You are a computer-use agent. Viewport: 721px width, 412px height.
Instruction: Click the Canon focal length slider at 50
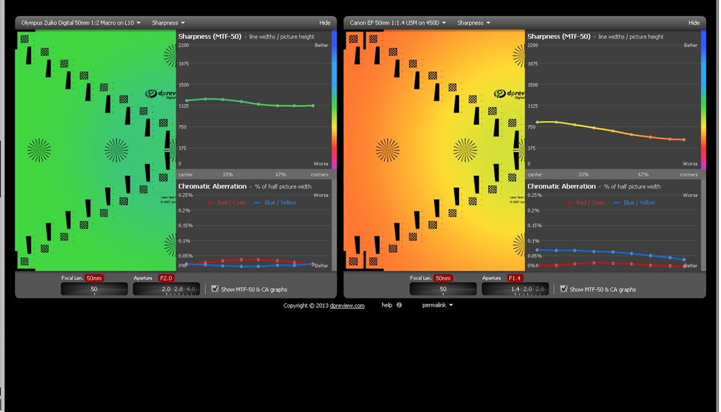click(444, 289)
